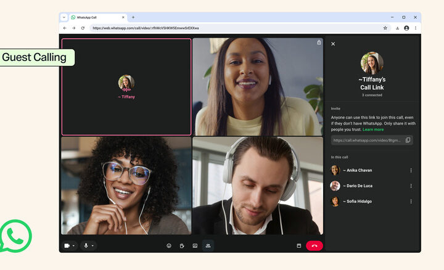The image size is (444, 270).
Task: Open options menu for Anika Chavan
Action: click(x=411, y=170)
